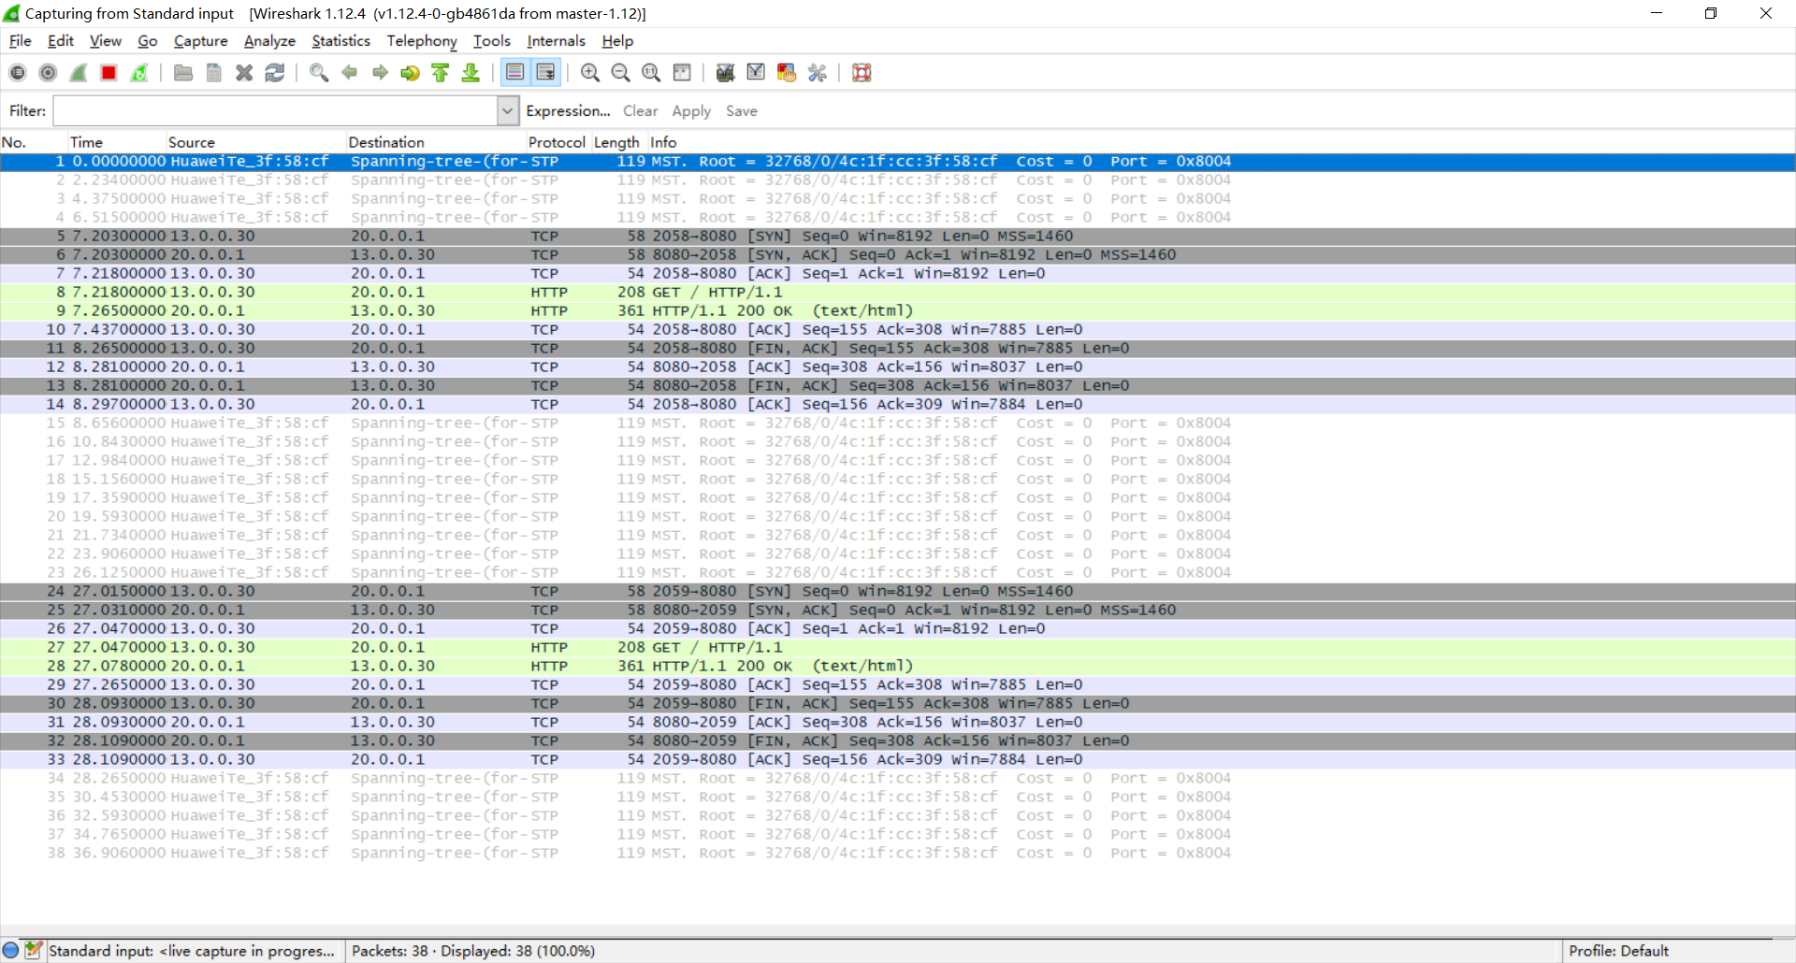
Task: Open the Edit menu
Action: point(61,41)
